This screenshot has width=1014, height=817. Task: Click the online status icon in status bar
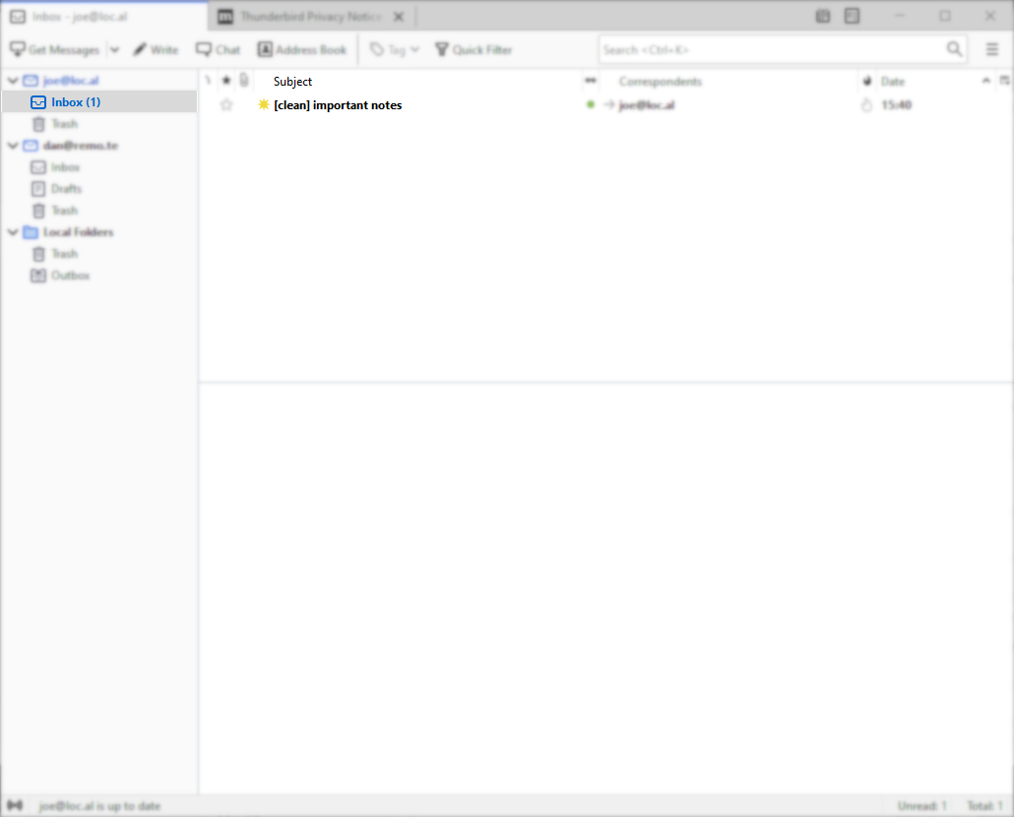pyautogui.click(x=15, y=805)
